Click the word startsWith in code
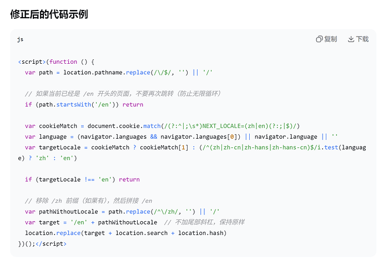This screenshot has width=383, height=260. (x=73, y=105)
